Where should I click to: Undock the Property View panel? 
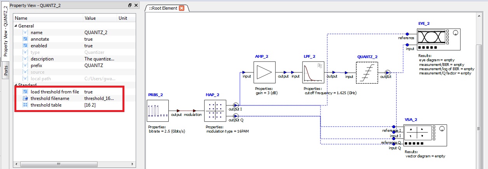[x=130, y=5]
